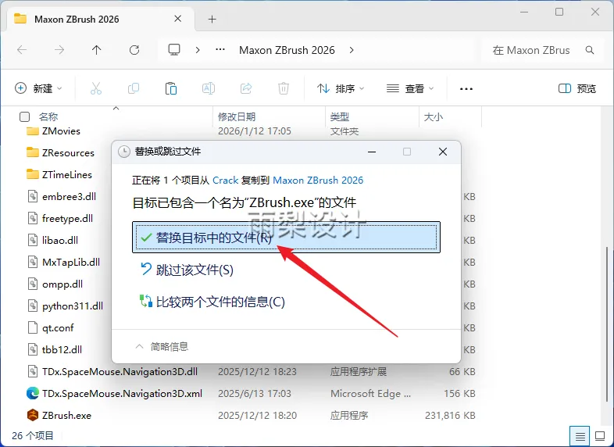Go up one folder level

pos(96,50)
